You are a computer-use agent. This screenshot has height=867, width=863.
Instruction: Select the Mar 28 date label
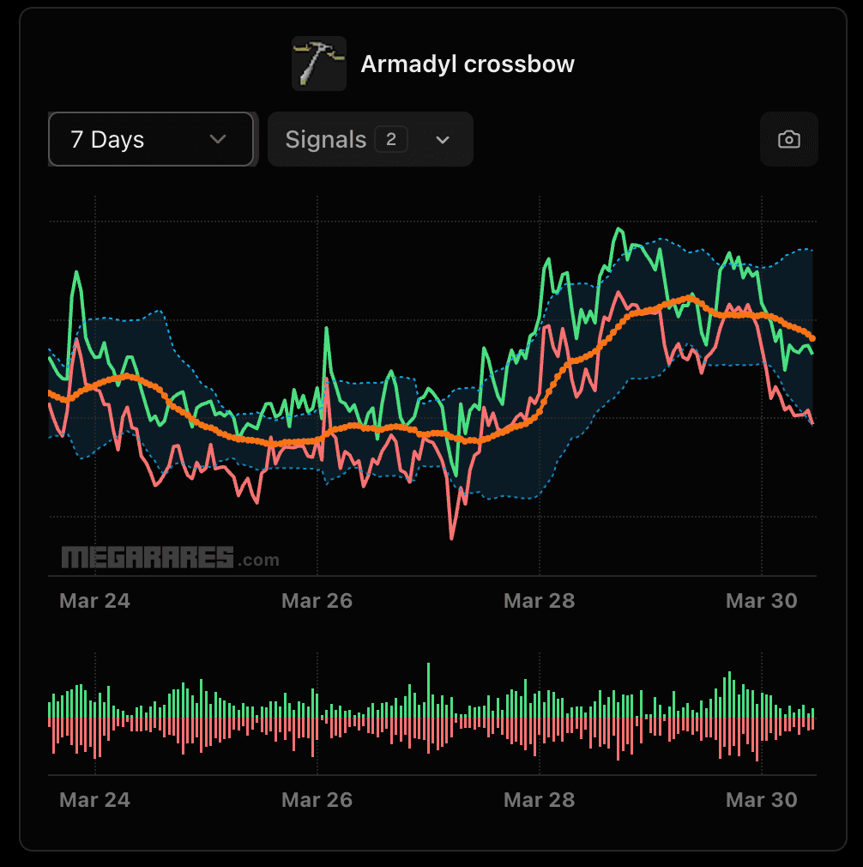click(539, 600)
